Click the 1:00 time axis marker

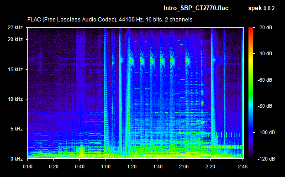[106, 167]
